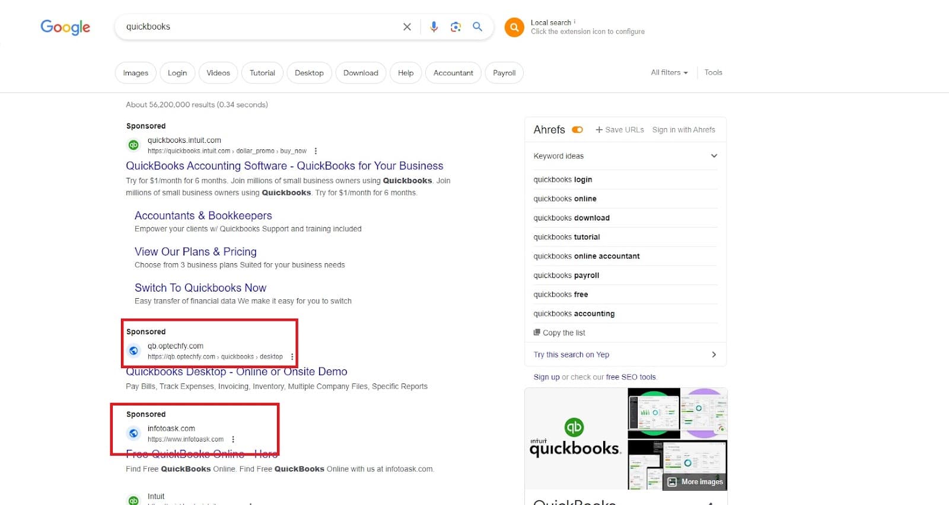Click the Local search info icon
Image resolution: width=949 pixels, height=505 pixels.
(575, 22)
